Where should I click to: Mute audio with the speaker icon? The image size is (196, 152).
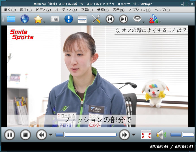pos(161,135)
